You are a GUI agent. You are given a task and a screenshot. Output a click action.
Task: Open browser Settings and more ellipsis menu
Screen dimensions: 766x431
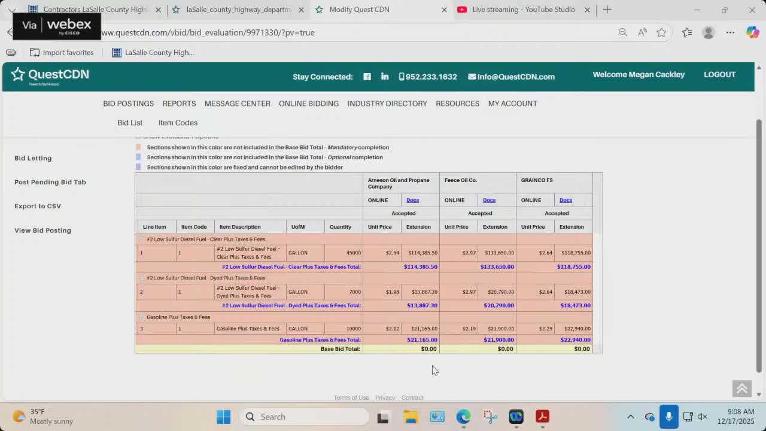coord(730,32)
